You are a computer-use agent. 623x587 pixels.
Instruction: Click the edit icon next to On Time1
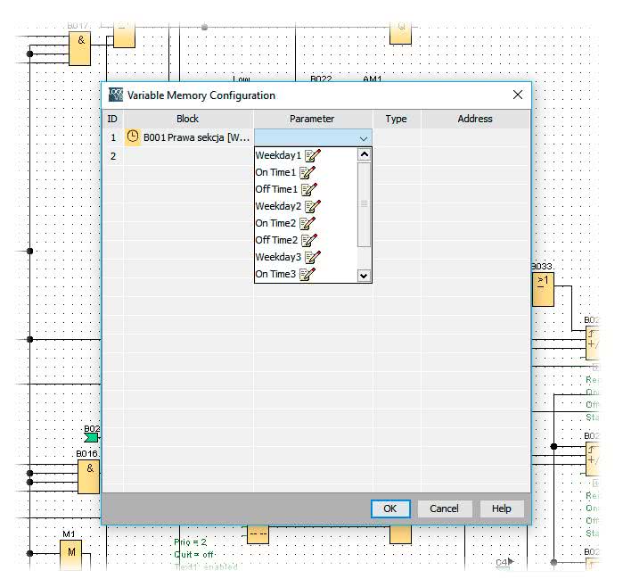pyautogui.click(x=307, y=173)
